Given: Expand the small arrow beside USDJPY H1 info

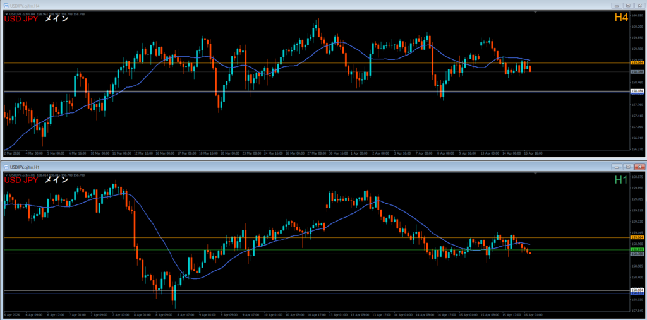Looking at the screenshot, I should click(x=6, y=175).
